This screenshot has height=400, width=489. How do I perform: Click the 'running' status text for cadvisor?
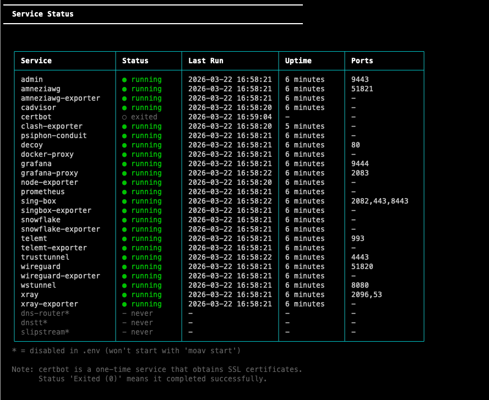coord(146,107)
